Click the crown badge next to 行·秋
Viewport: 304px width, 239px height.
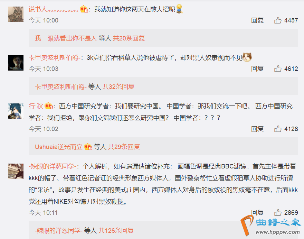[x=49, y=106]
